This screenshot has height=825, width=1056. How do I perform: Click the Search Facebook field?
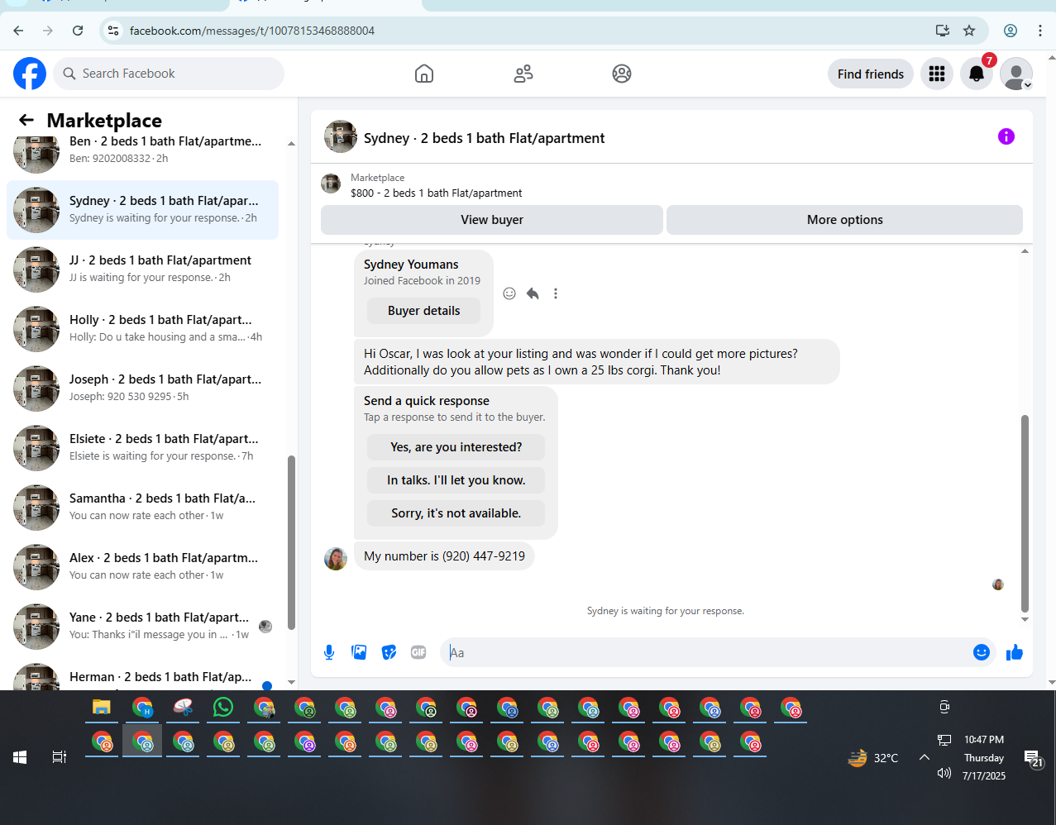click(169, 74)
